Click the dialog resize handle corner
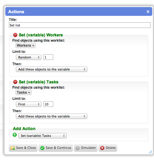 150,151
